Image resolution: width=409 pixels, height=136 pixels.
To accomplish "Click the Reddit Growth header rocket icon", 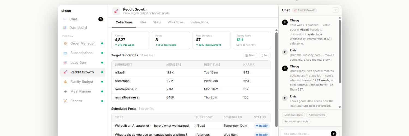I will [116, 11].
